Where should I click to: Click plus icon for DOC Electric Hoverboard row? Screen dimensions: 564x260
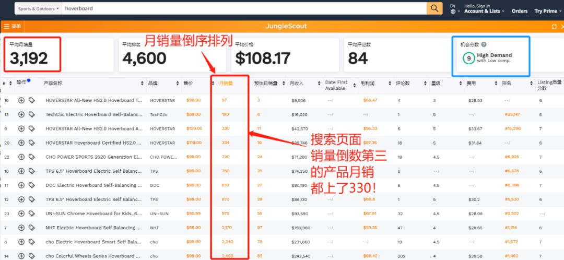pyautogui.click(x=21, y=185)
